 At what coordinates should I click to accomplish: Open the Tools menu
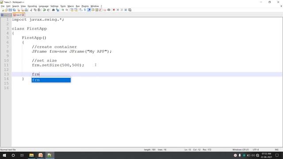coord(63,6)
